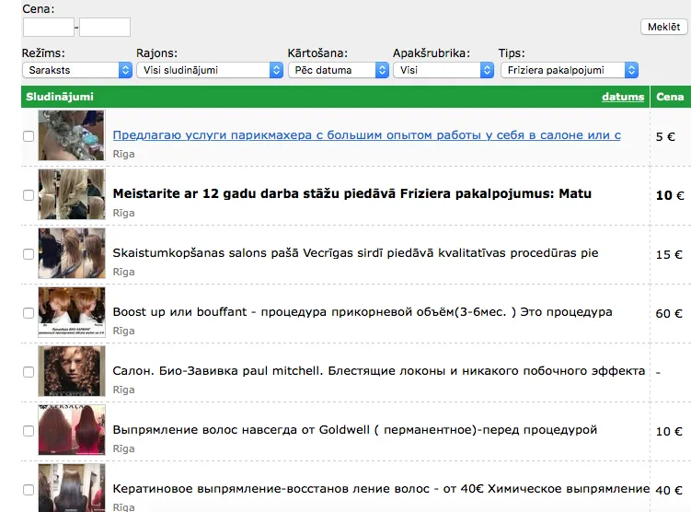Open the Предлагаю услуги парикмахера listing link

coord(366,135)
